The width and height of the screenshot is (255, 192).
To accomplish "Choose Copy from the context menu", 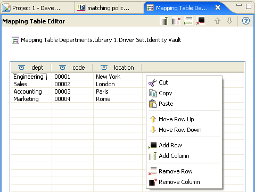I will 184,93.
